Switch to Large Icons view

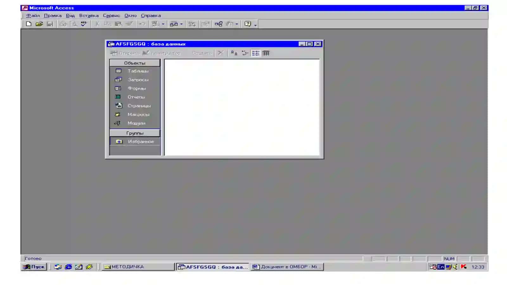click(x=234, y=53)
